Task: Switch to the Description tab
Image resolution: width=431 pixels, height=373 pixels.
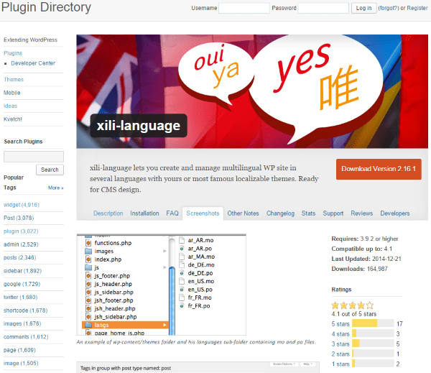Action: 108,213
